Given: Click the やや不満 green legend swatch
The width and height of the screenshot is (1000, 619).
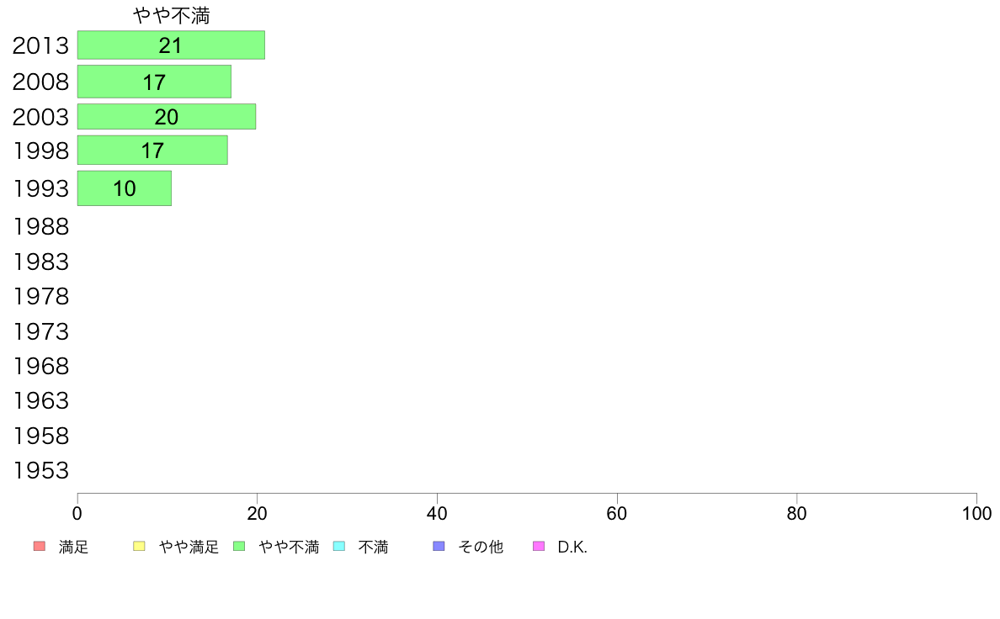Looking at the screenshot, I should coord(239,547).
